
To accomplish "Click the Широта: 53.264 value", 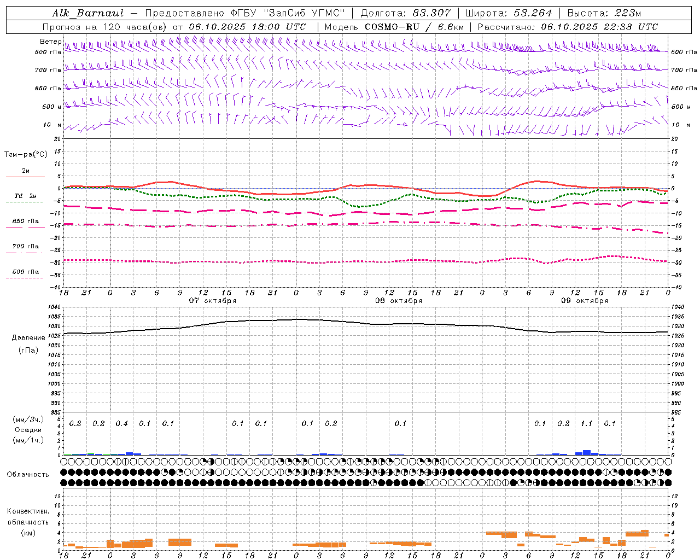I will click(509, 13).
